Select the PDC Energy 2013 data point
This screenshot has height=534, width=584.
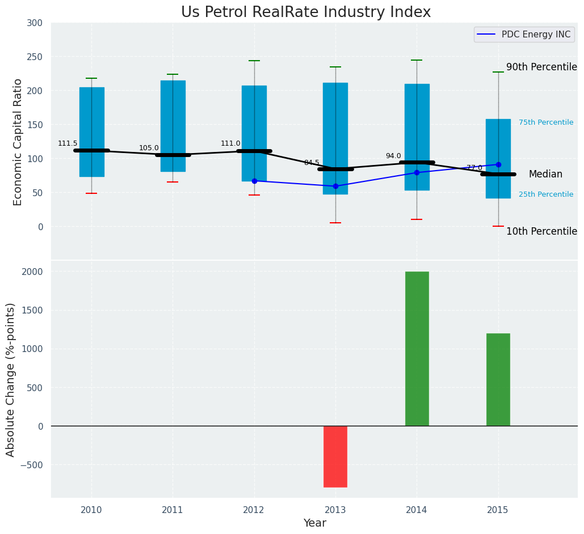click(335, 186)
